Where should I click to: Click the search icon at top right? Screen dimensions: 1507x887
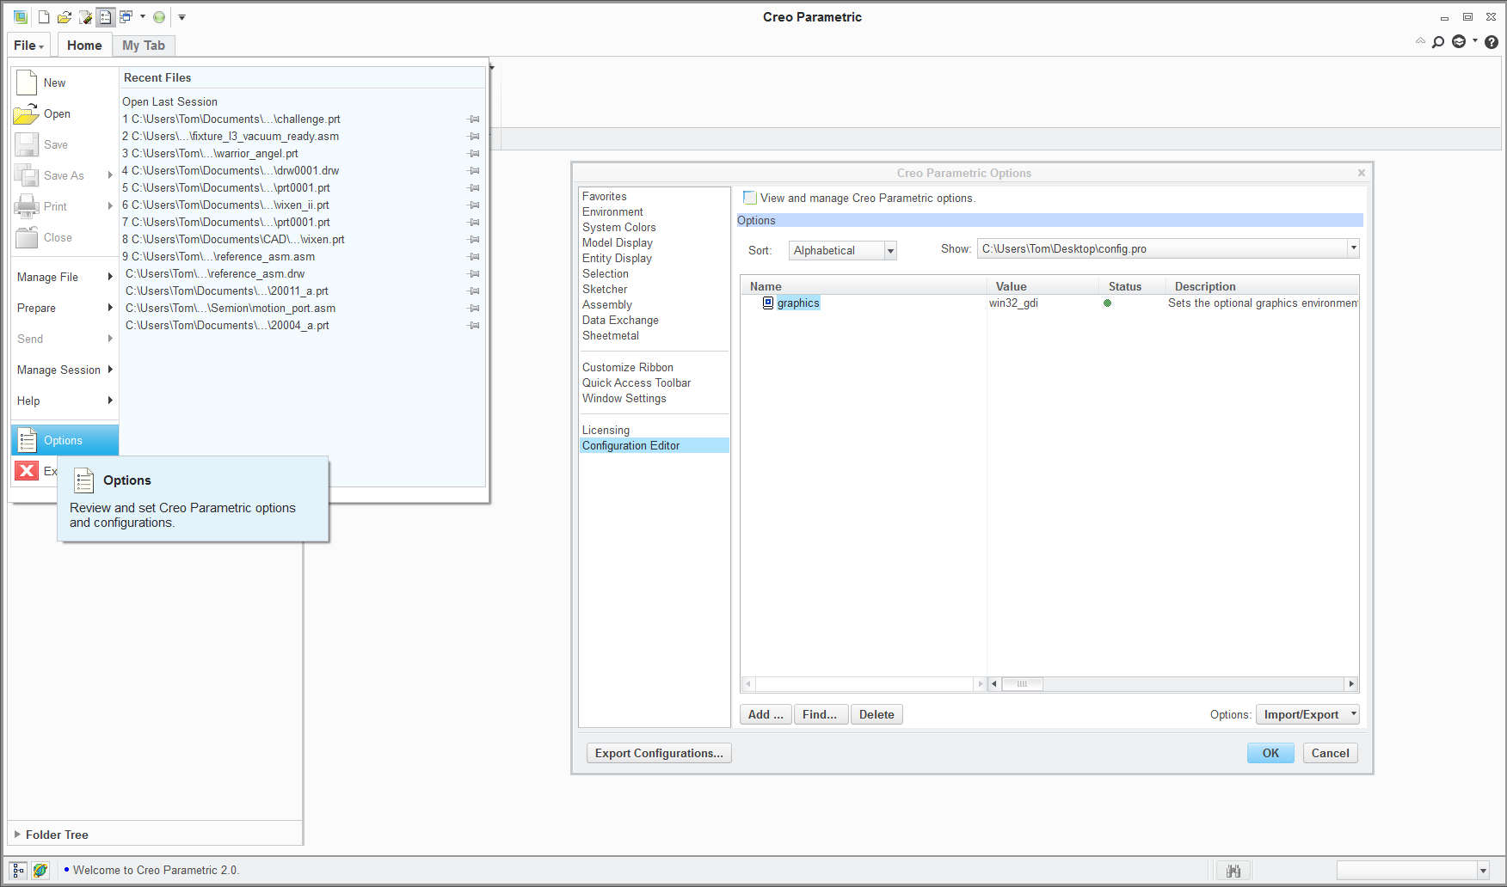(1438, 41)
